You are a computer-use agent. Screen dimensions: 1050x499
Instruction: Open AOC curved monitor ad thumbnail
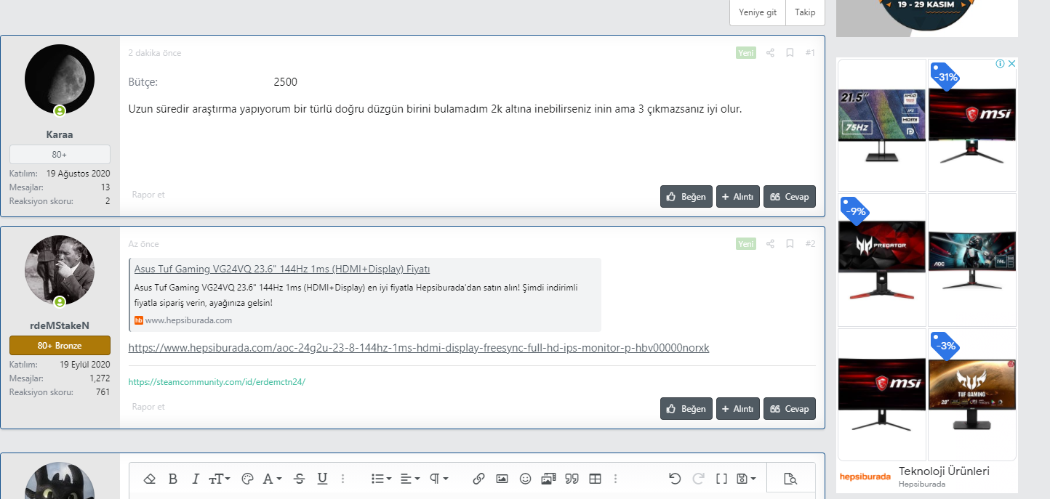tap(972, 259)
